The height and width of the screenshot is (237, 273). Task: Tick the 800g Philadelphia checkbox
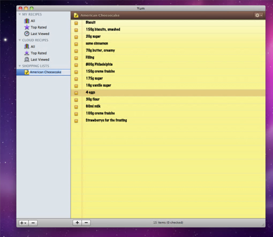coord(76,65)
